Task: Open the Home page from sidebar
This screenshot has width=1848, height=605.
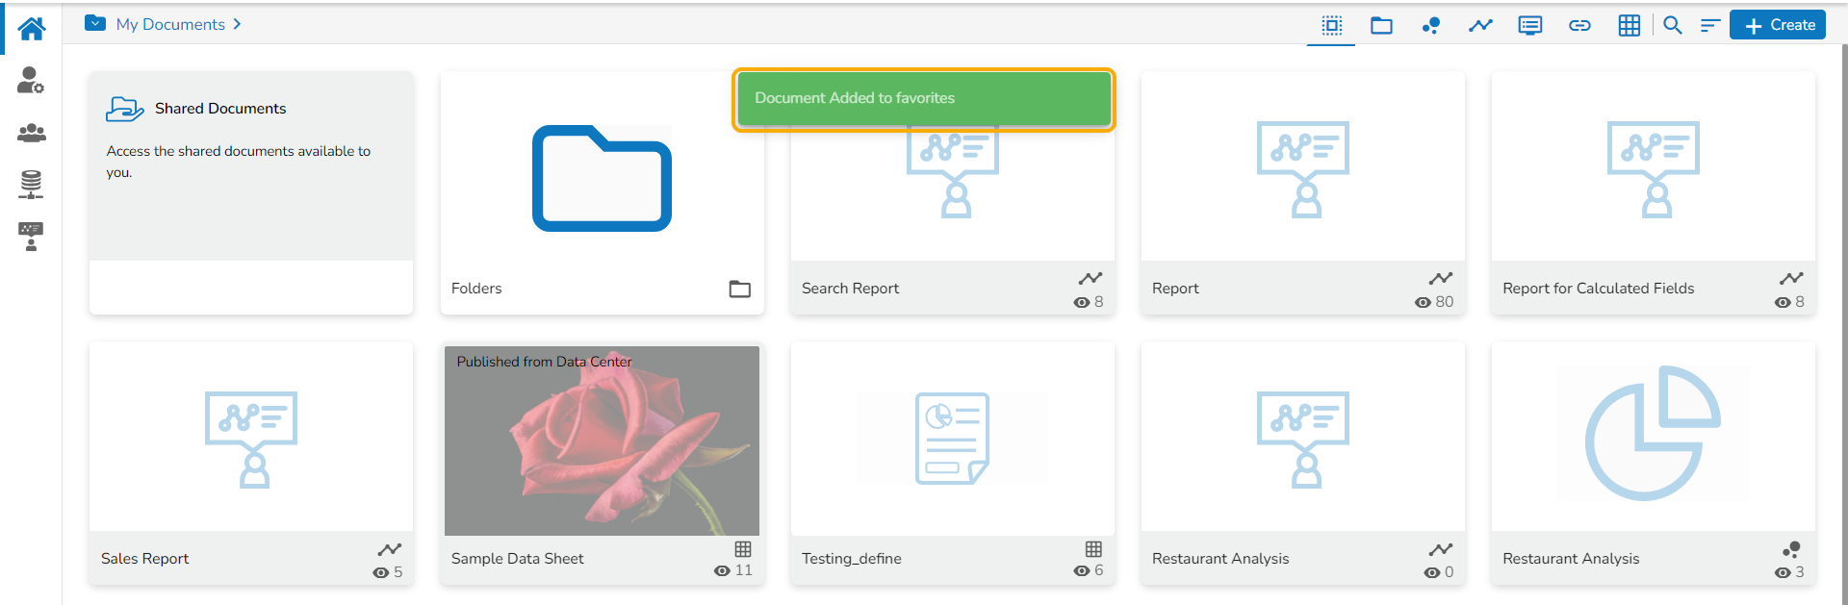Action: click(31, 29)
